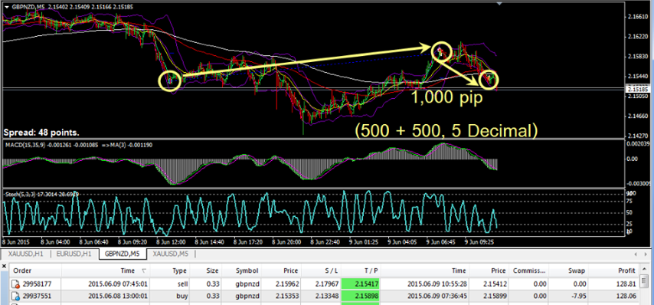Image resolution: width=654 pixels, height=305 pixels.
Task: Switch to the XAUUSD,H1 chart tab
Action: tap(27, 253)
